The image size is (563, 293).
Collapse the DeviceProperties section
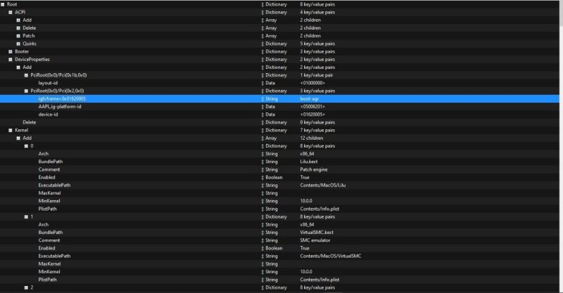[11, 59]
